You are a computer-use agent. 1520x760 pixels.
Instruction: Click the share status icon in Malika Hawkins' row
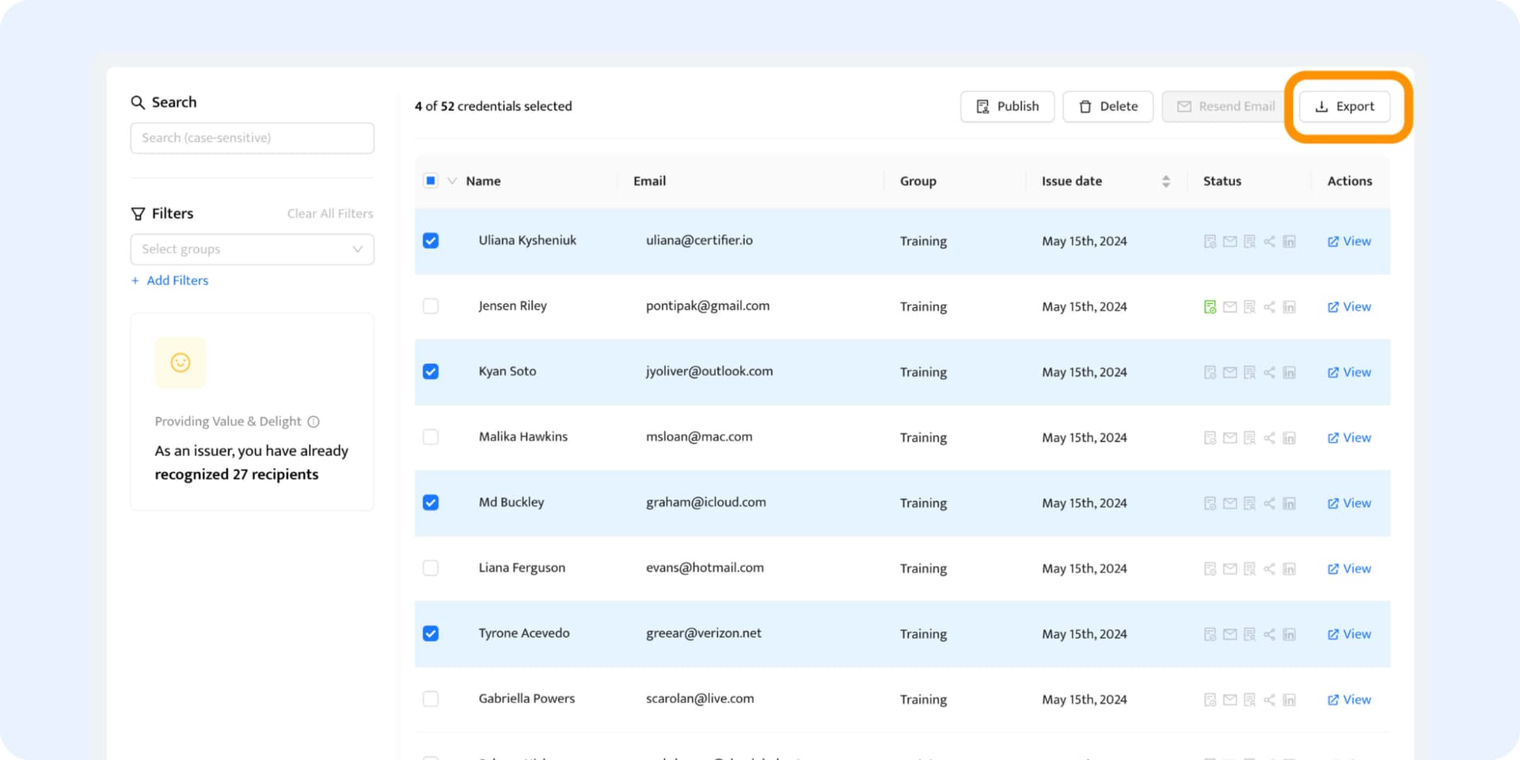(1269, 438)
